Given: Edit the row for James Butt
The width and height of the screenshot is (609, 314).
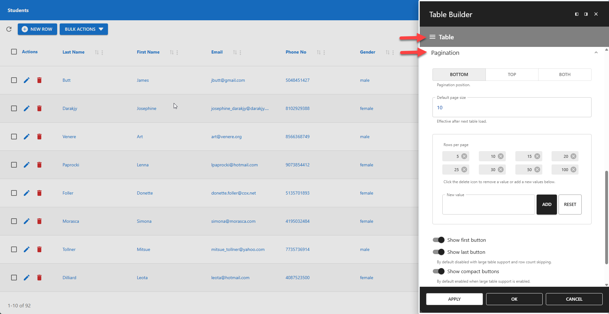Looking at the screenshot, I should coord(26,80).
